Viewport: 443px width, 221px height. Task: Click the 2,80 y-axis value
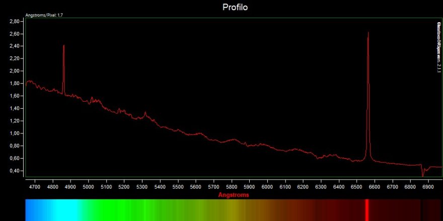[x=14, y=22]
